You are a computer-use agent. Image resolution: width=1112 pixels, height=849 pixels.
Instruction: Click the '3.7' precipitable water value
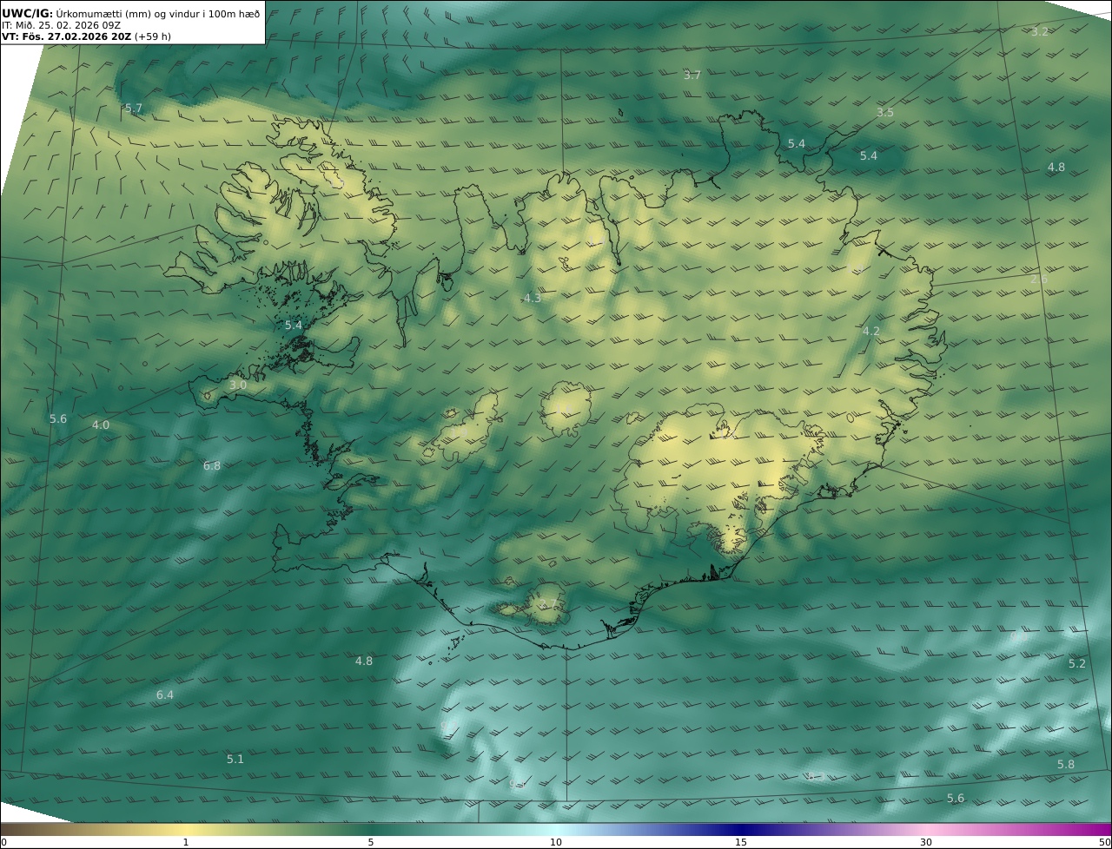tap(692, 76)
